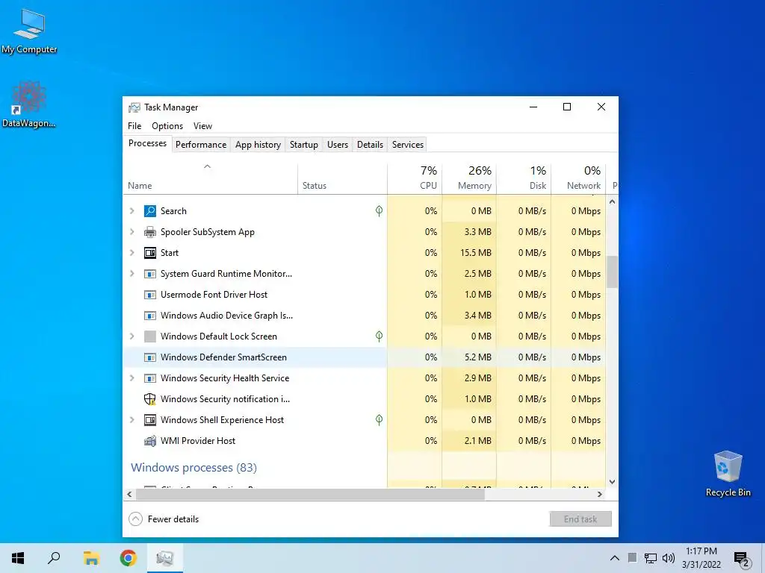Click the Windows Default Lock Screen gray icon

(149, 336)
